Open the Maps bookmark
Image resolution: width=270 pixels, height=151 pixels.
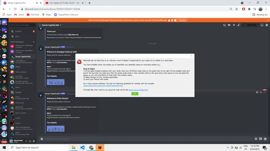47,15
